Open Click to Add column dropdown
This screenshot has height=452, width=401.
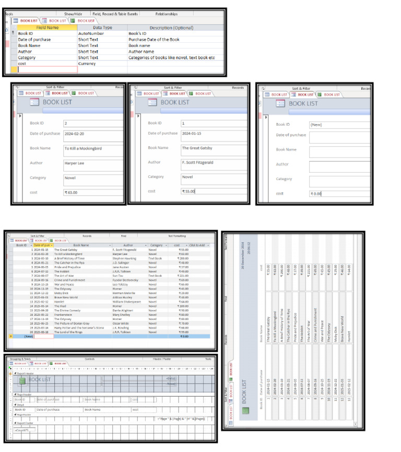tap(208, 245)
